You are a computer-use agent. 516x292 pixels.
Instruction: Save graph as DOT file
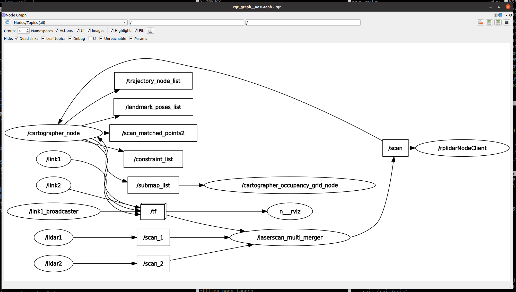pyautogui.click(x=489, y=22)
